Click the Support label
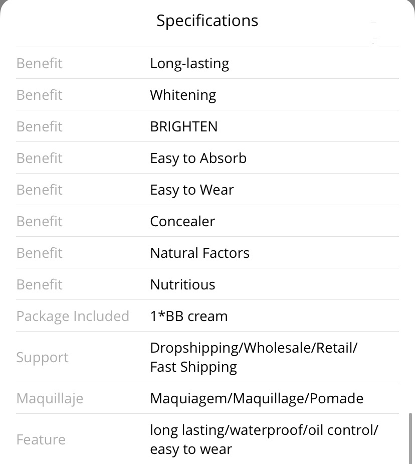415x464 pixels. pos(42,357)
